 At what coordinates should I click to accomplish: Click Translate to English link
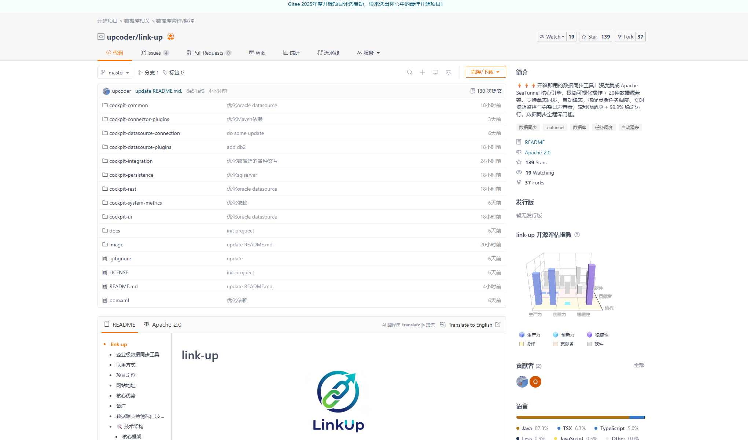(x=470, y=325)
